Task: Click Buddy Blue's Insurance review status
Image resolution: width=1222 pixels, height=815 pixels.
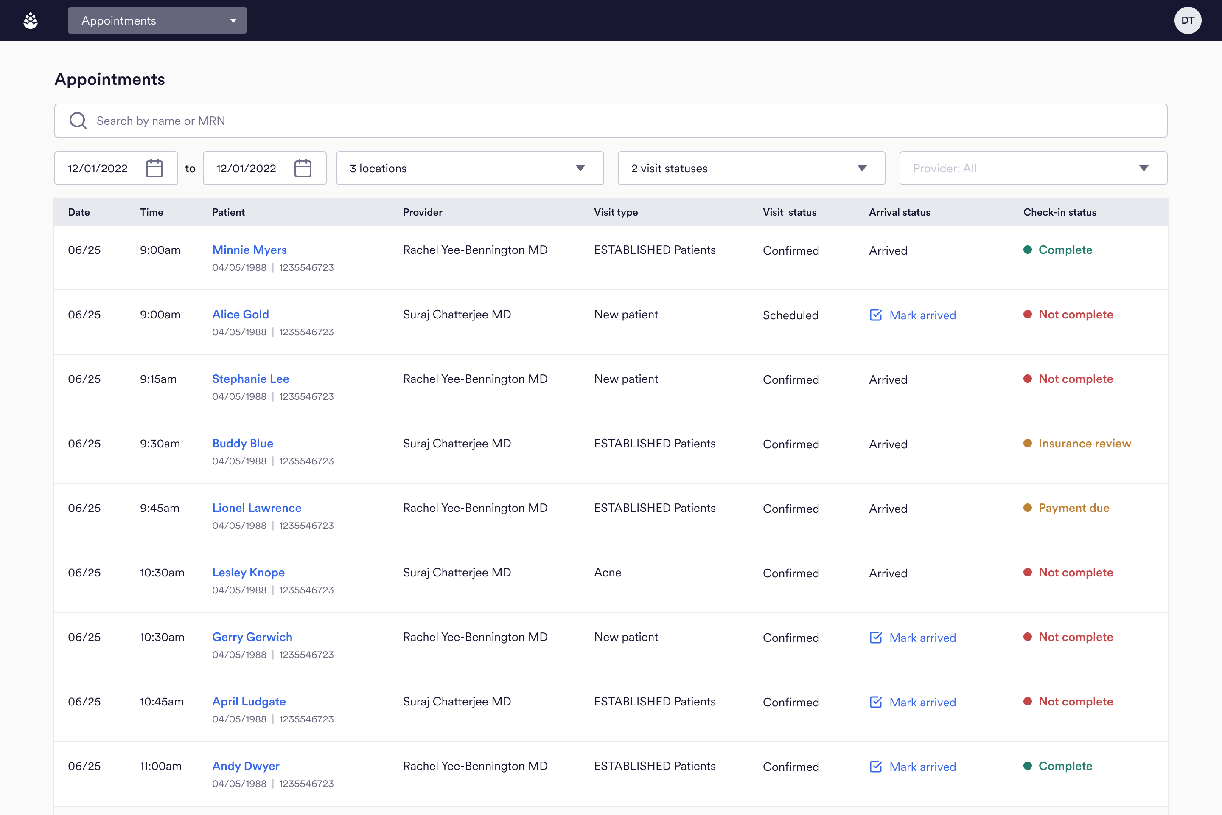Action: (1085, 443)
